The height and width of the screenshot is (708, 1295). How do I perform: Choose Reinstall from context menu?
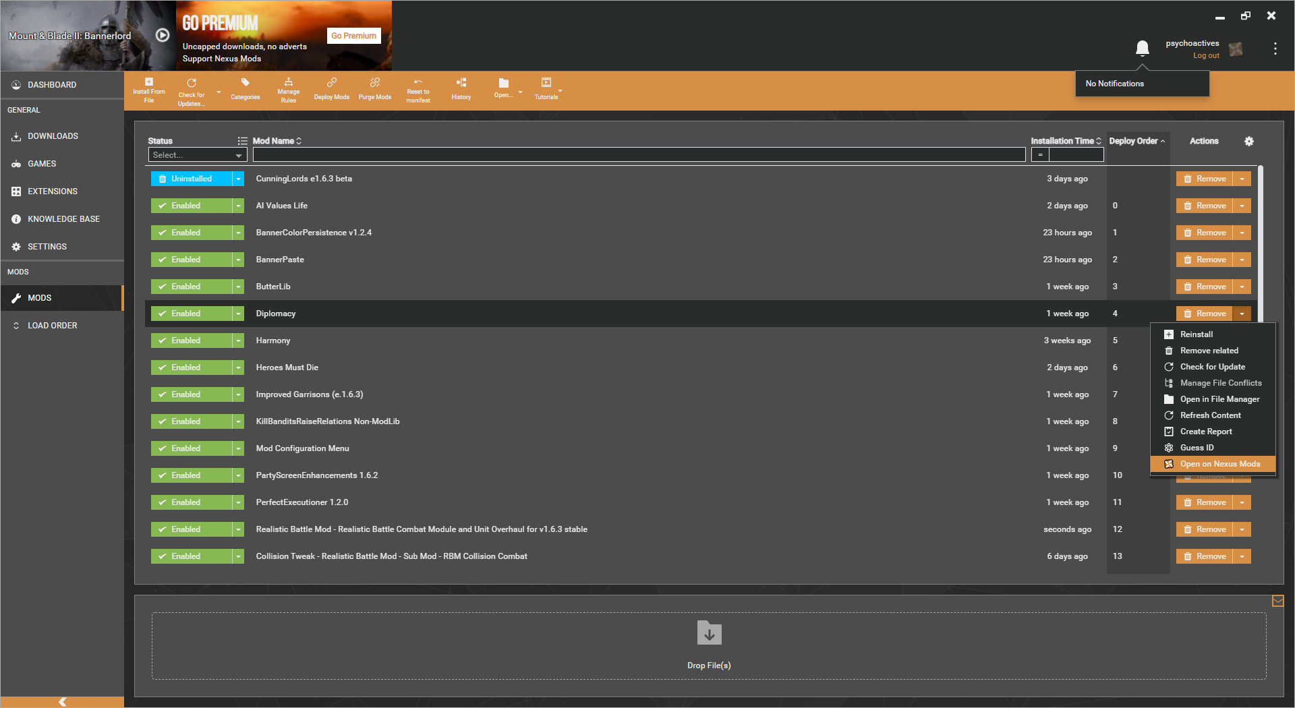1213,334
